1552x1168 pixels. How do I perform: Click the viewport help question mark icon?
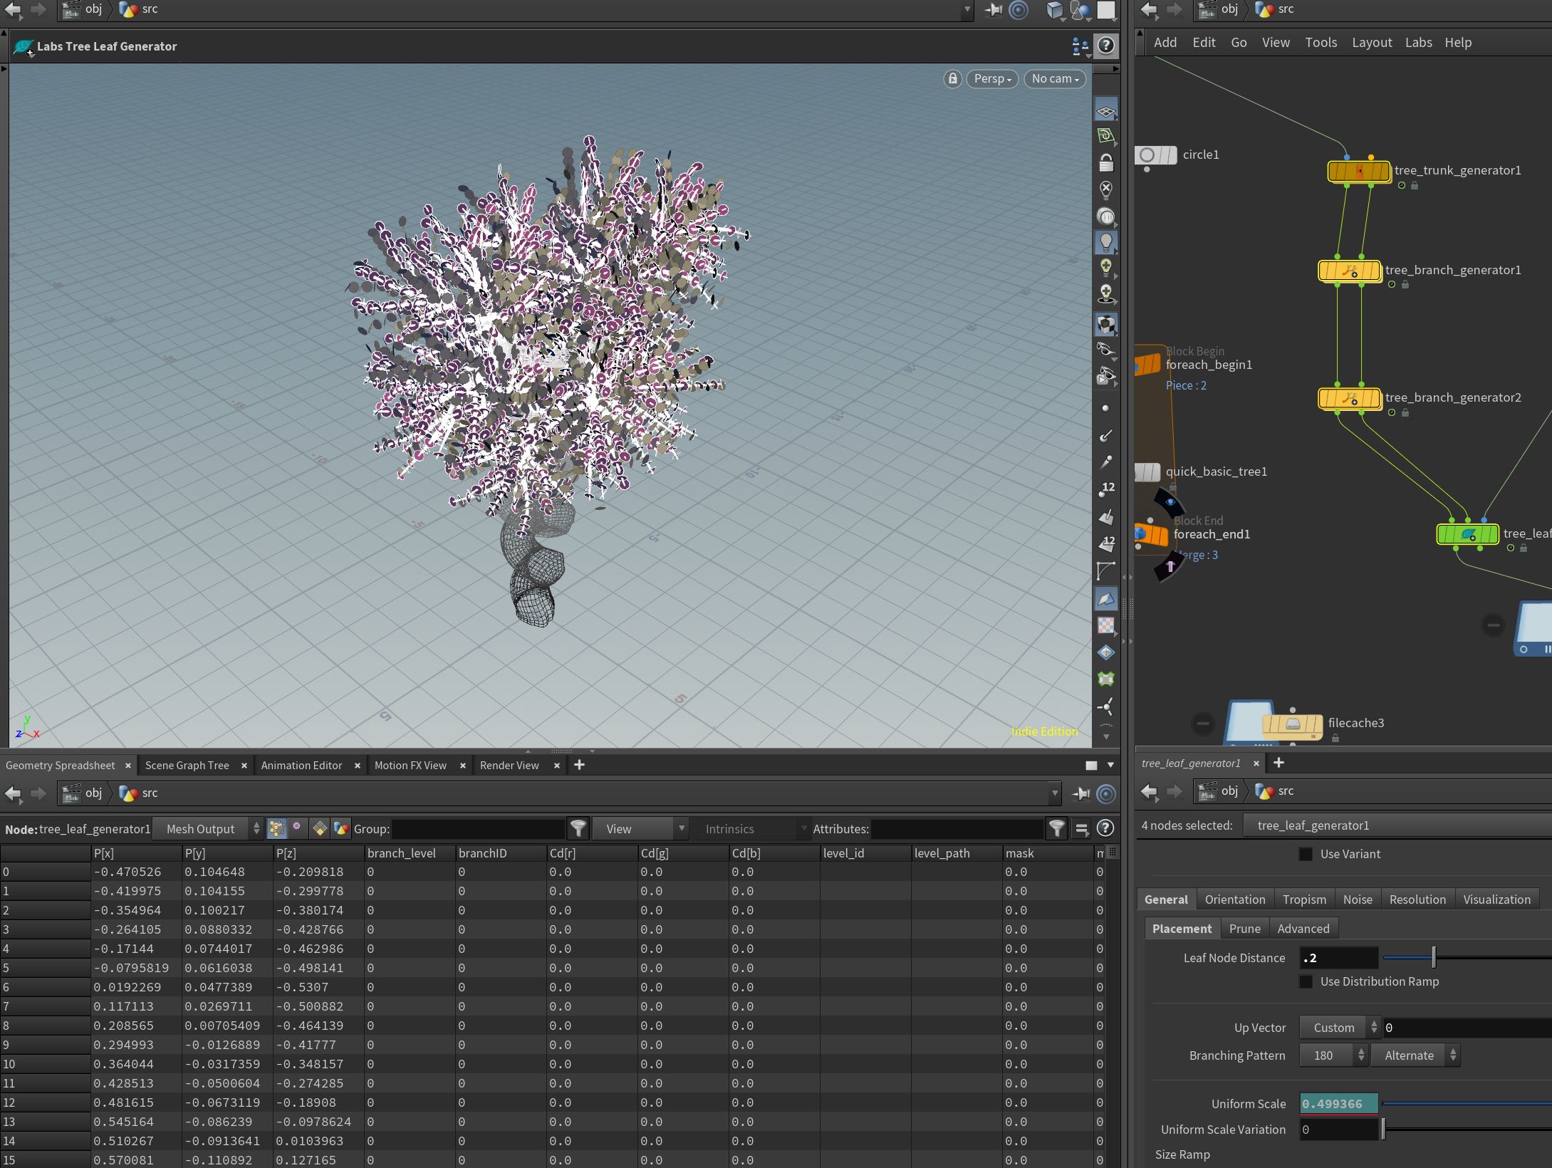click(x=1105, y=46)
